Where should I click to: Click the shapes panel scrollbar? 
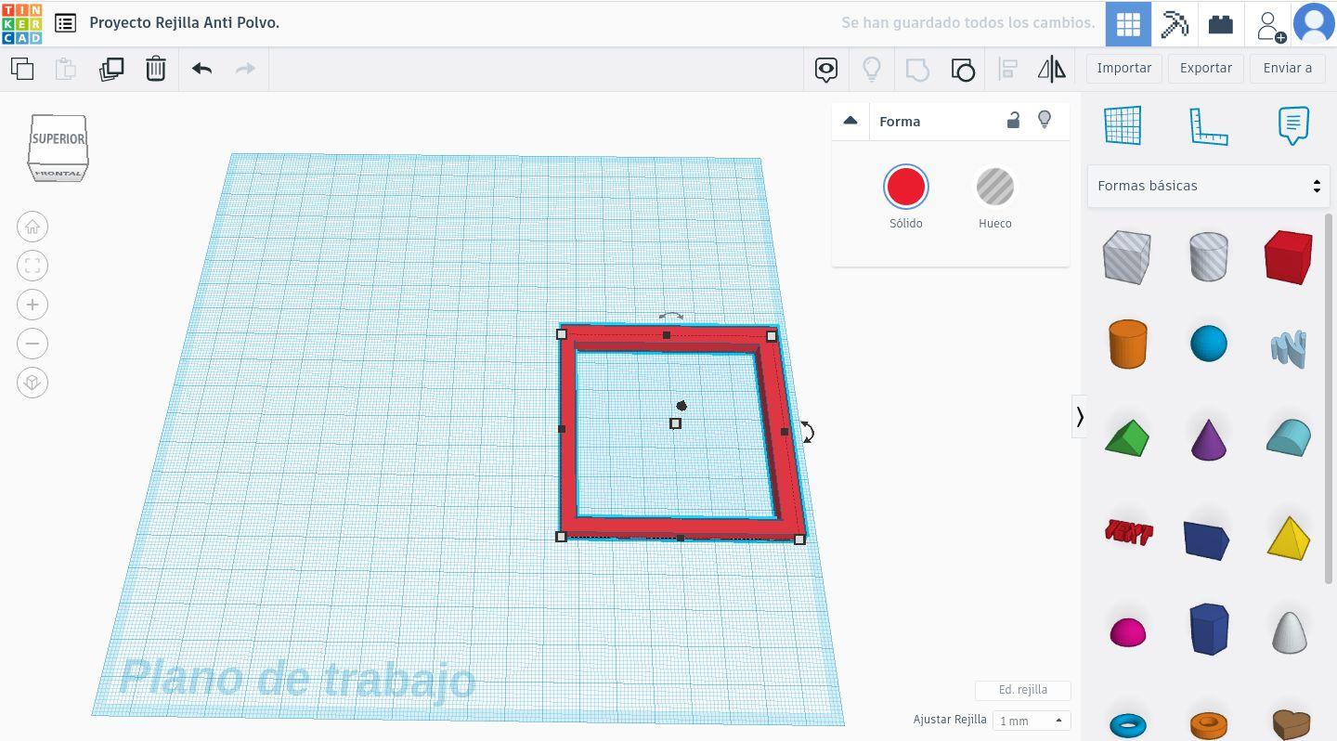coord(1329,397)
